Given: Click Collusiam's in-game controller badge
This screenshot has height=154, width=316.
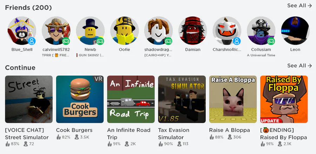Looking at the screenshot, I should (x=271, y=41).
